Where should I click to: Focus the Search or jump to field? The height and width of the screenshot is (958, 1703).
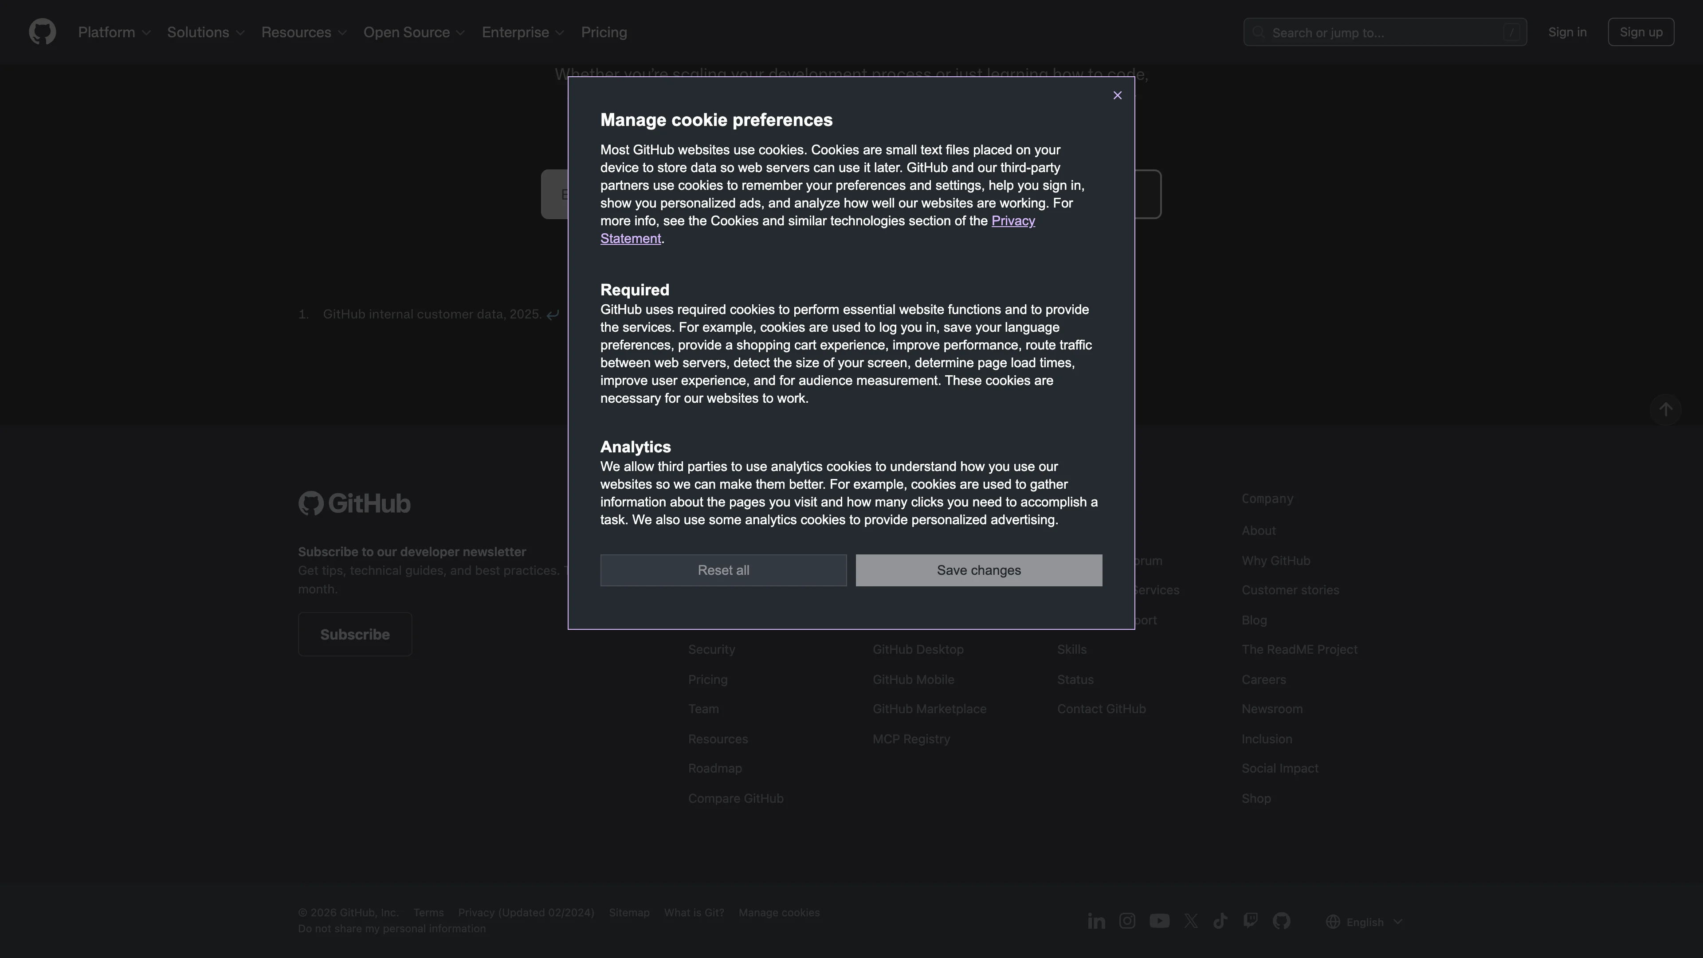pyautogui.click(x=1384, y=32)
